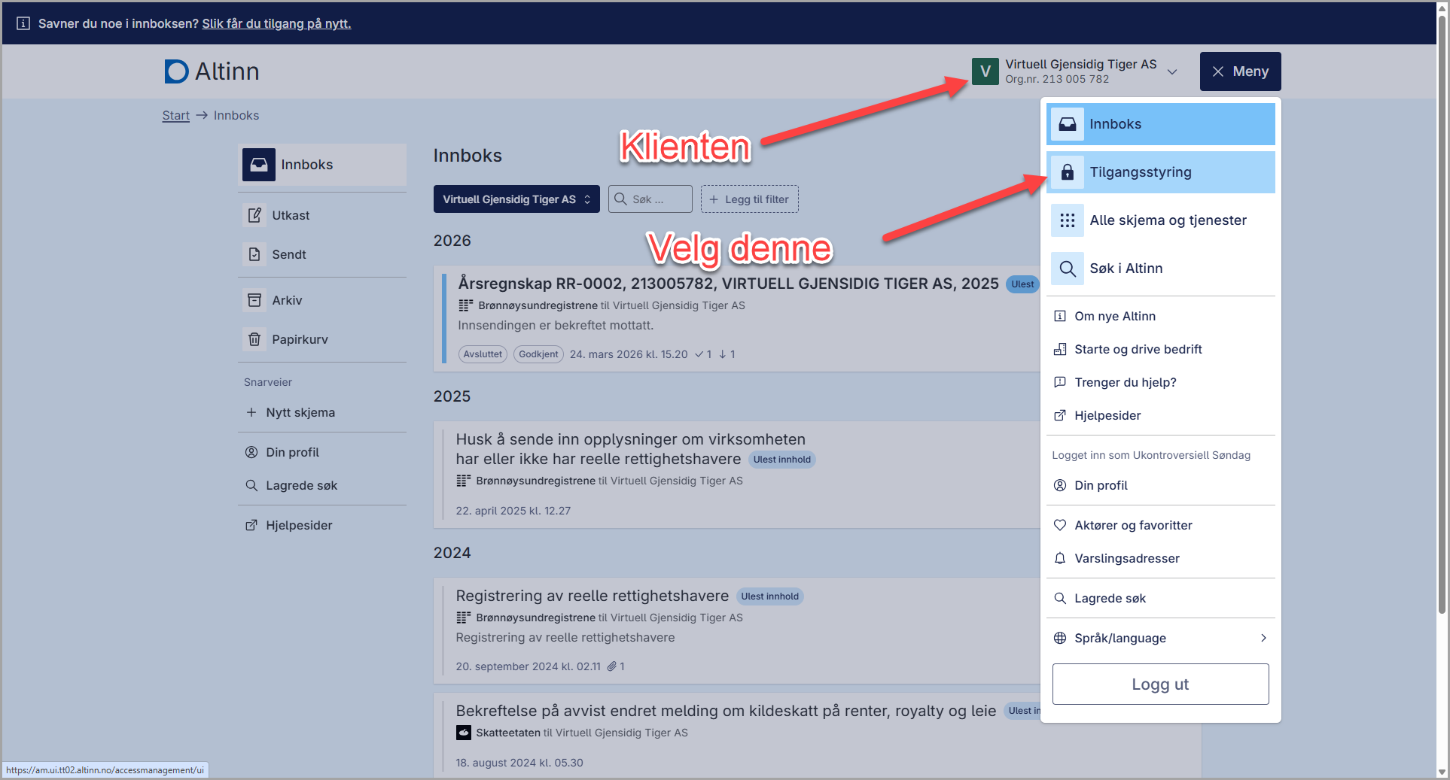Click the building icon beside Starte og drive bedrift
Viewport: 1450px width, 780px height.
1060,349
